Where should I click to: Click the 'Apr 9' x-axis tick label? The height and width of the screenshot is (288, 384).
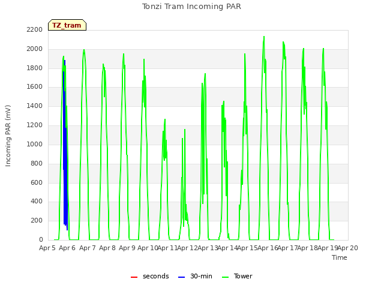click(127, 248)
